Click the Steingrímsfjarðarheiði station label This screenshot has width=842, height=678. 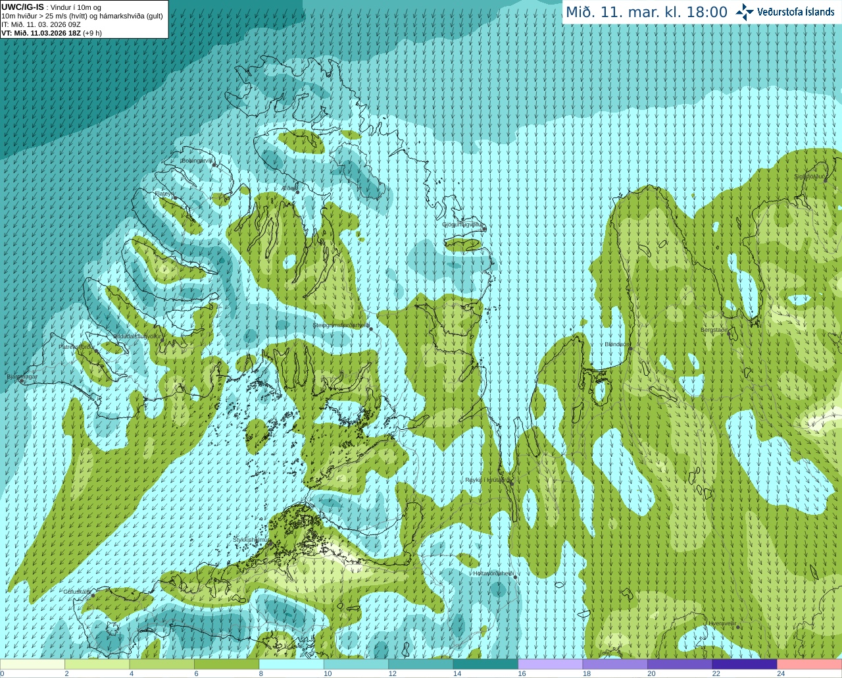[x=341, y=325]
